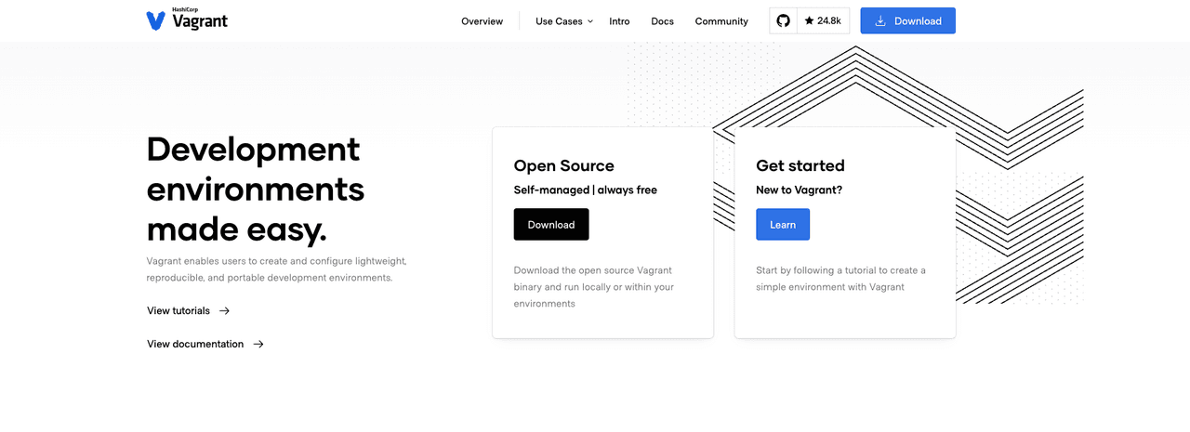This screenshot has height=432, width=1190.
Task: Open the Docs nav link
Action: pyautogui.click(x=662, y=21)
